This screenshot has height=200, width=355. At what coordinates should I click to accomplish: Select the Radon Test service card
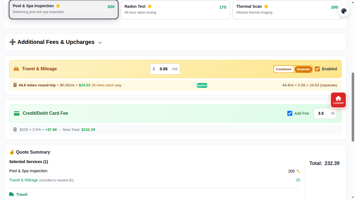[x=175, y=10]
